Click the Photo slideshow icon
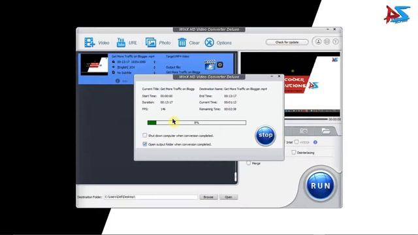The width and height of the screenshot is (418, 235). click(151, 42)
